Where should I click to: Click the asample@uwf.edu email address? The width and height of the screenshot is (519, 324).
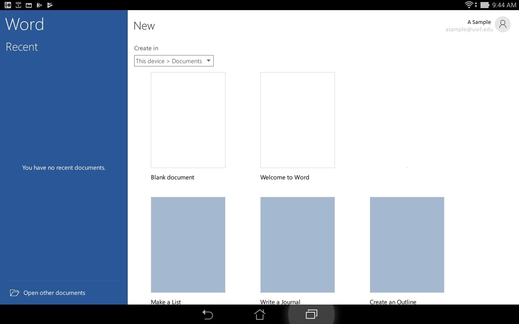pos(469,29)
